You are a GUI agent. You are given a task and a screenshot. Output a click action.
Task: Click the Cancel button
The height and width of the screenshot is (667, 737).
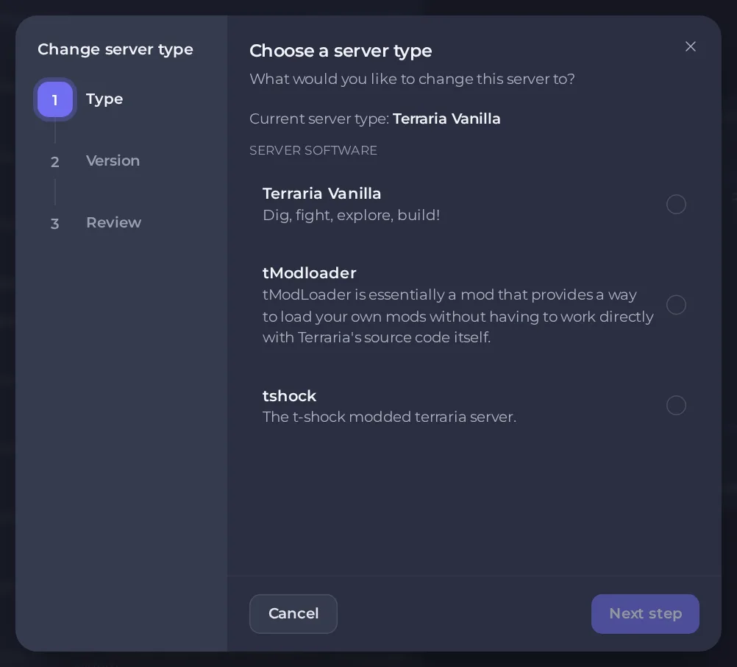tap(293, 613)
